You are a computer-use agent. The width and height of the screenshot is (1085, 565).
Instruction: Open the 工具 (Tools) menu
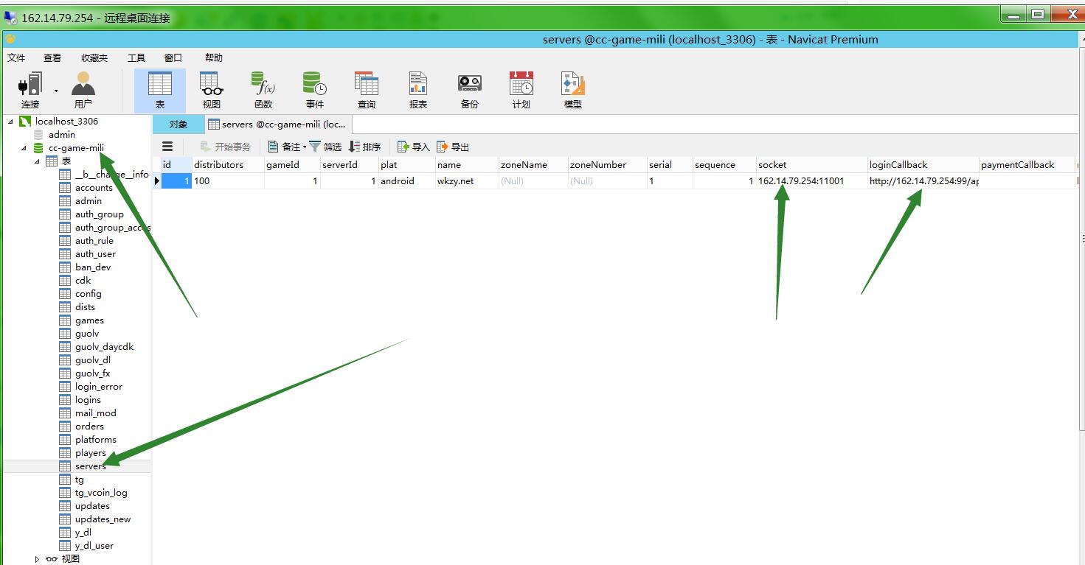(x=136, y=57)
